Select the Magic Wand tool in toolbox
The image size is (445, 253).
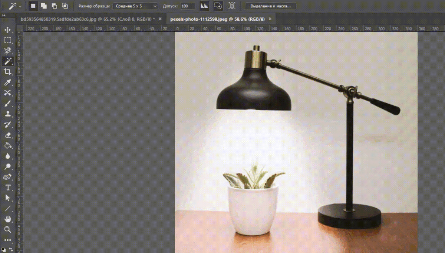point(7,61)
